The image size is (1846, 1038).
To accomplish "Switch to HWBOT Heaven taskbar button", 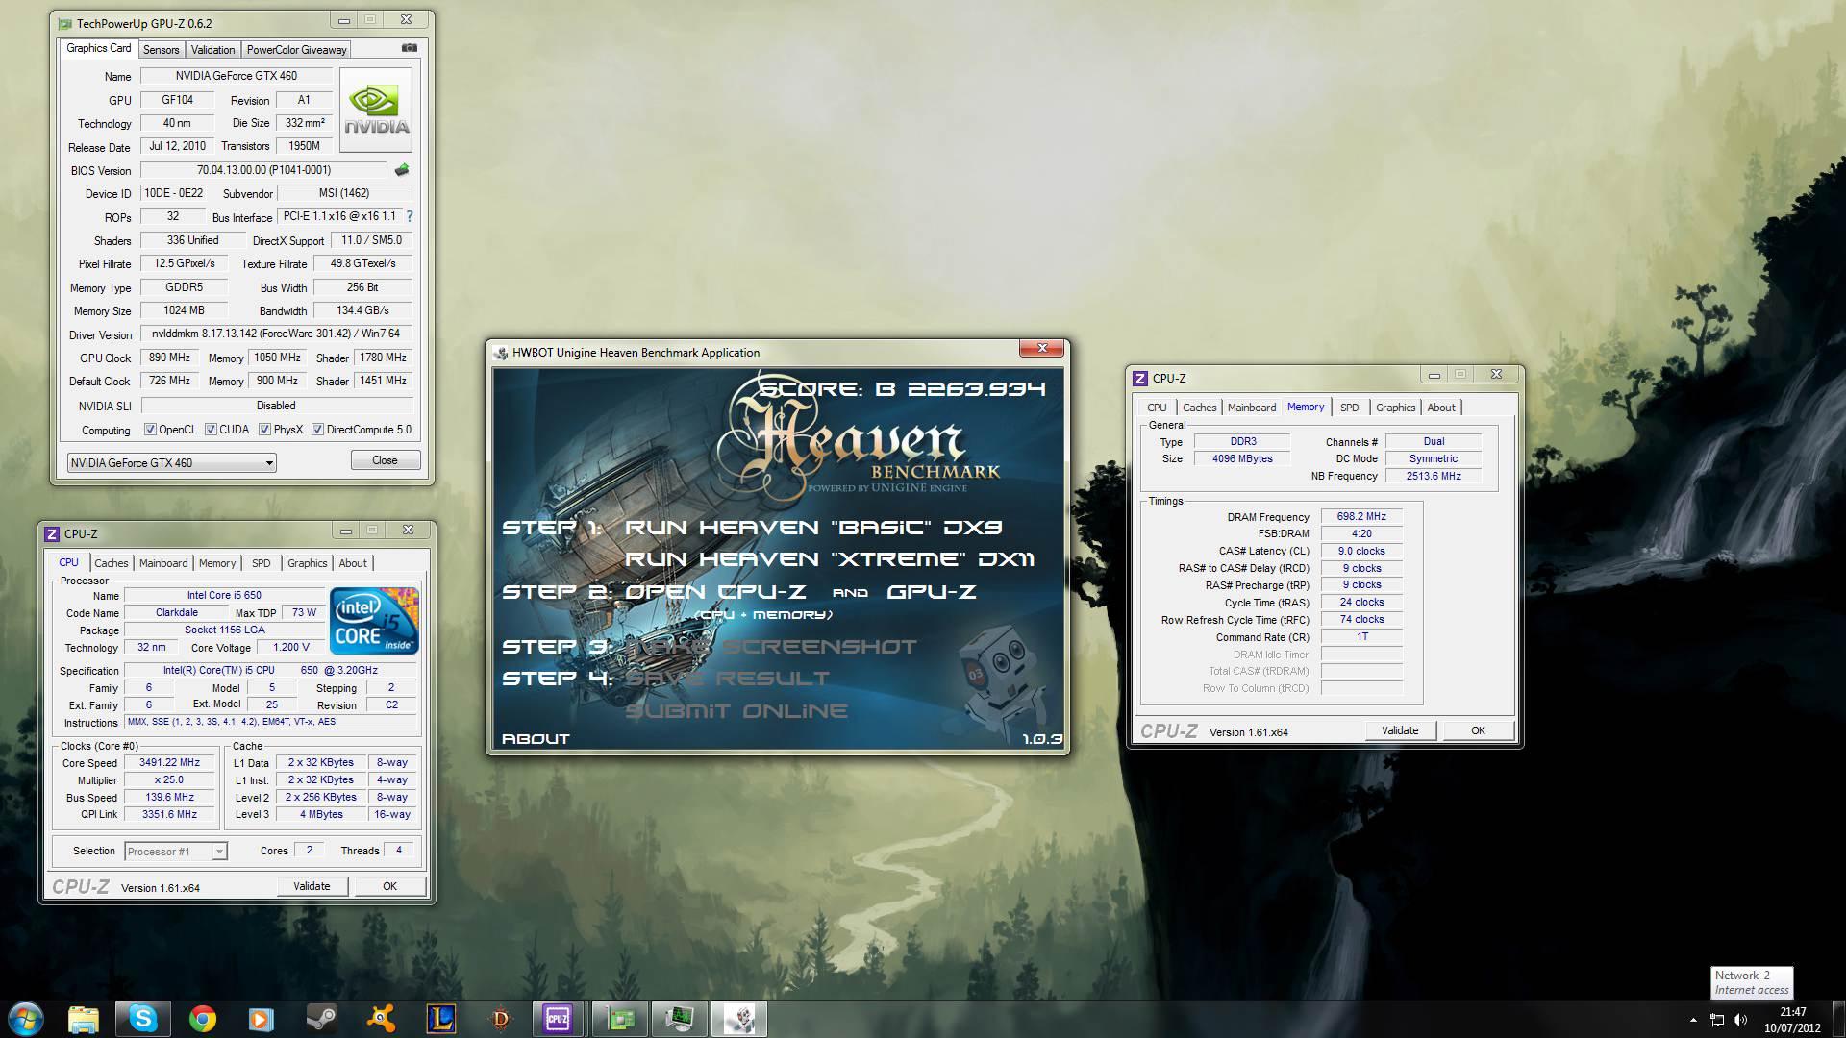I will pos(739,1018).
